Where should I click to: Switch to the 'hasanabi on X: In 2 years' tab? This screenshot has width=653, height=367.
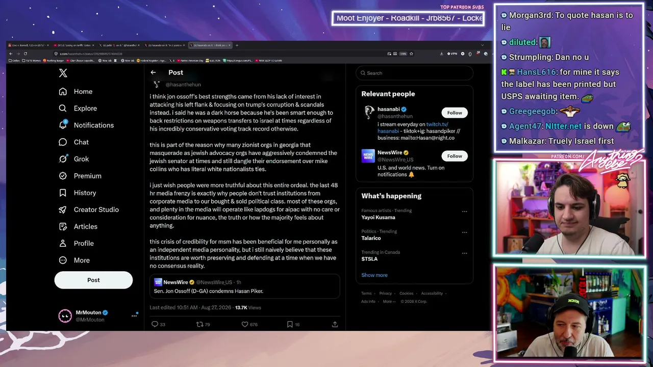coord(164,45)
